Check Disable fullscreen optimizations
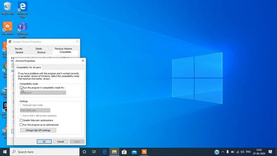This screenshot has width=277, height=156. point(21,120)
